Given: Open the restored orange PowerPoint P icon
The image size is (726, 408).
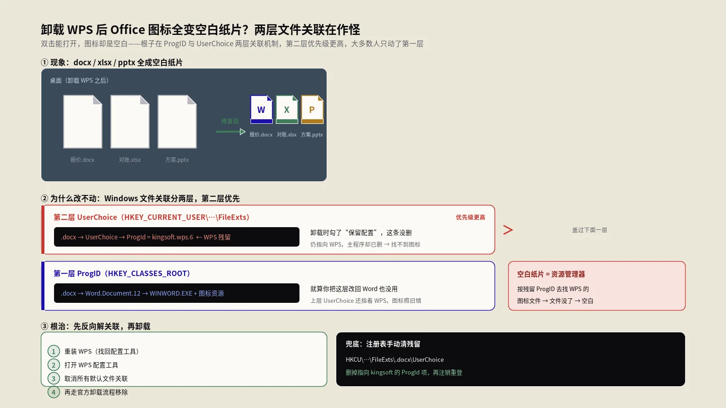Looking at the screenshot, I should [312, 109].
